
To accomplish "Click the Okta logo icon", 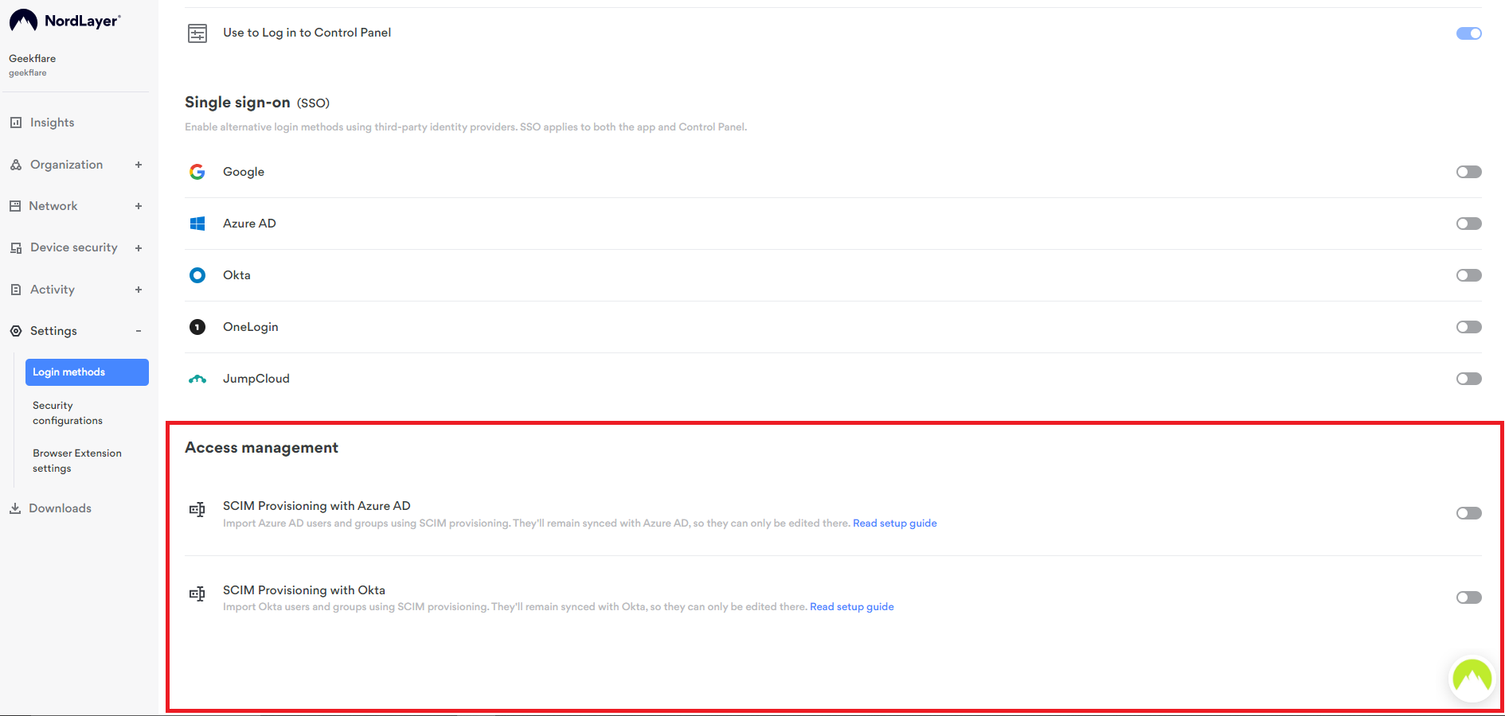I will 197,275.
